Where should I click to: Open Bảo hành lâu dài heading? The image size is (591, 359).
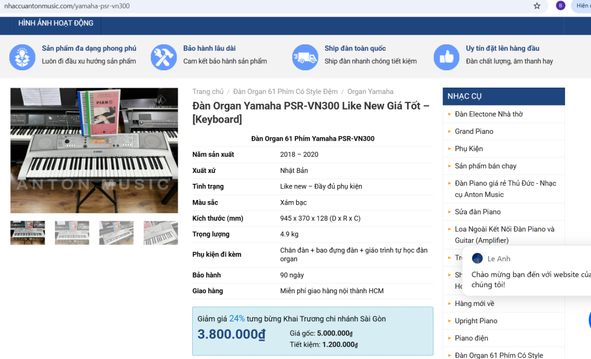[x=209, y=48]
